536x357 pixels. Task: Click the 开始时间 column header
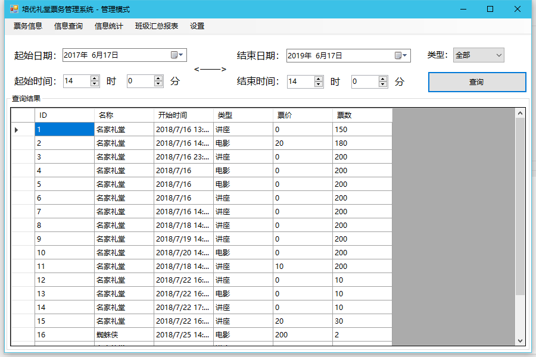click(183, 115)
